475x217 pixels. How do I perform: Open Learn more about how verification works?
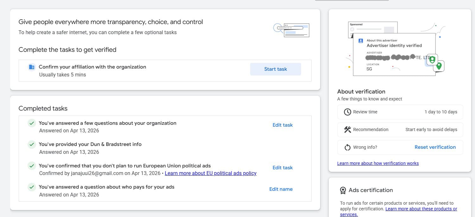pyautogui.click(x=378, y=163)
